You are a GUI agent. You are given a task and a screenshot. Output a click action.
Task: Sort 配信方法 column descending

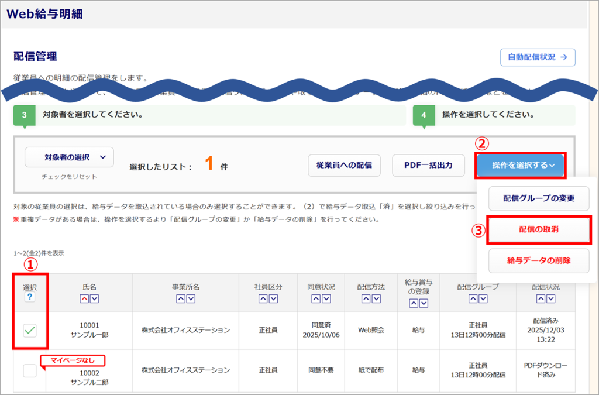point(376,299)
